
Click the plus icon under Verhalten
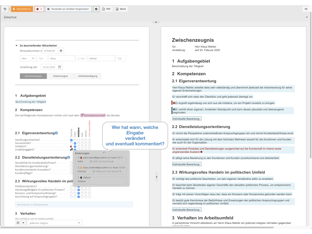coord(18,223)
